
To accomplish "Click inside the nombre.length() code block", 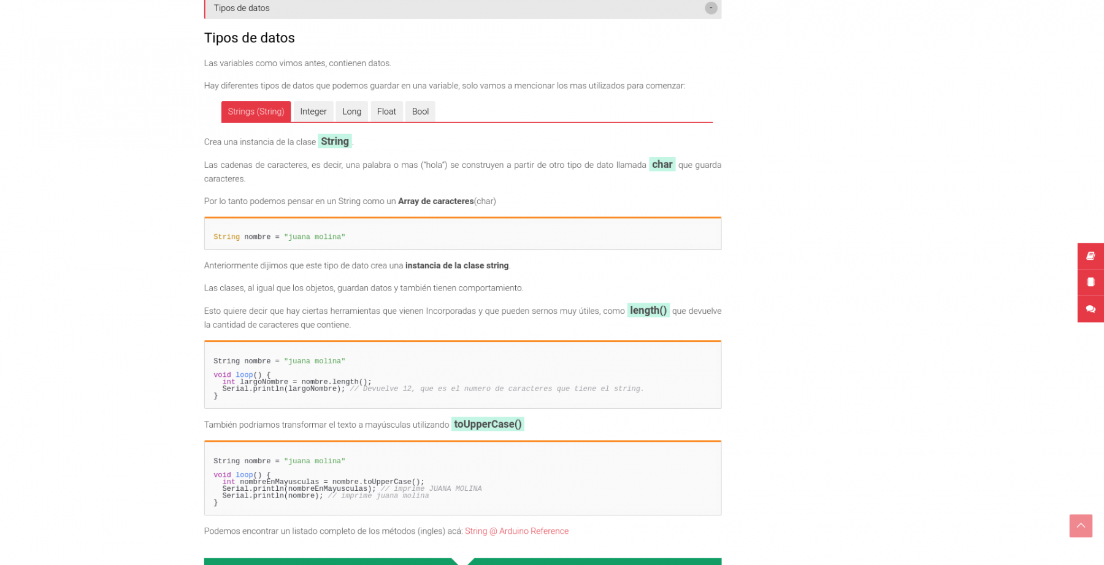I will 462,375.
